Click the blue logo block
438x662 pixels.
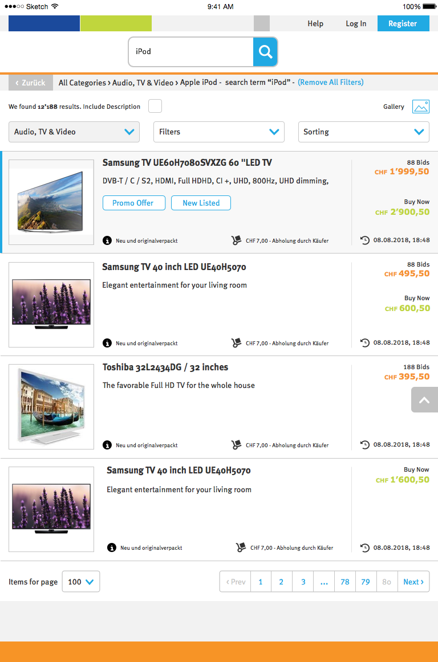coord(44,24)
